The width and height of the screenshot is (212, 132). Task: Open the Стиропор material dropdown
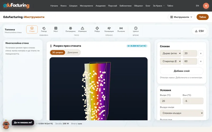[x=171, y=61]
